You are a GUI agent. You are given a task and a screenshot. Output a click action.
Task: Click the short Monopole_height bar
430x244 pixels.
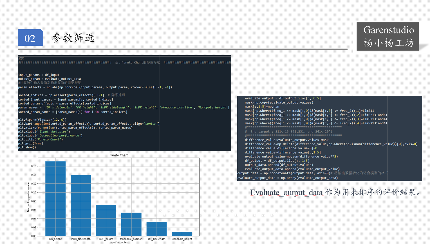tap(182, 234)
